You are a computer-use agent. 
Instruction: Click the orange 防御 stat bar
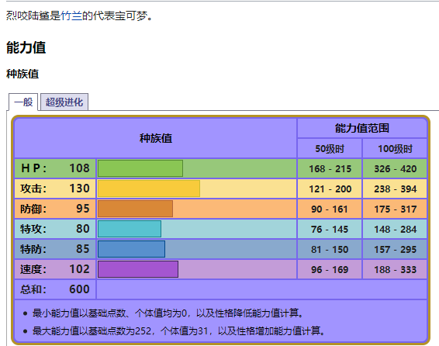pyautogui.click(x=135, y=209)
